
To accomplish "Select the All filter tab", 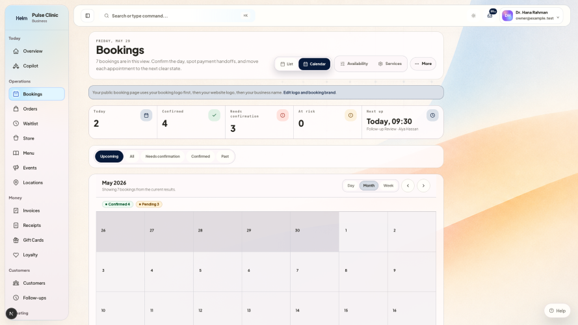I will (132, 157).
